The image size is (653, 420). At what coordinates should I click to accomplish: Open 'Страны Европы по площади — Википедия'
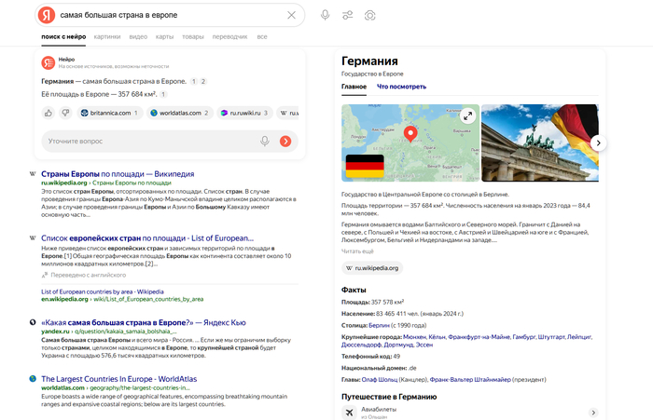click(x=118, y=174)
